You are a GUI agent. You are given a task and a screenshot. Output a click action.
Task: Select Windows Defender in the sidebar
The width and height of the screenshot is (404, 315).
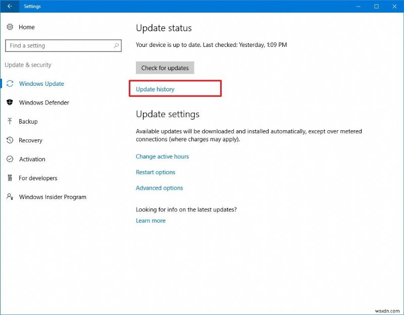[x=43, y=102]
